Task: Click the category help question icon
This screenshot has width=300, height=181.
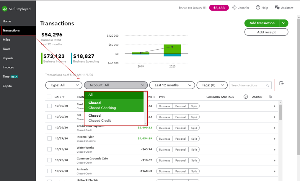Action: (x=246, y=97)
